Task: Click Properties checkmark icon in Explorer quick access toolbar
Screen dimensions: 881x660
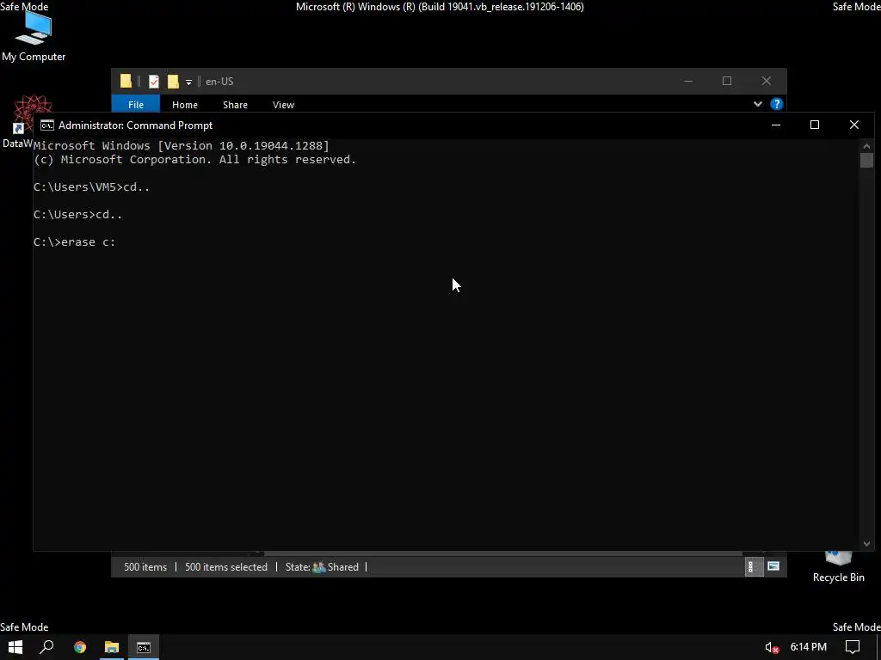Action: (154, 82)
